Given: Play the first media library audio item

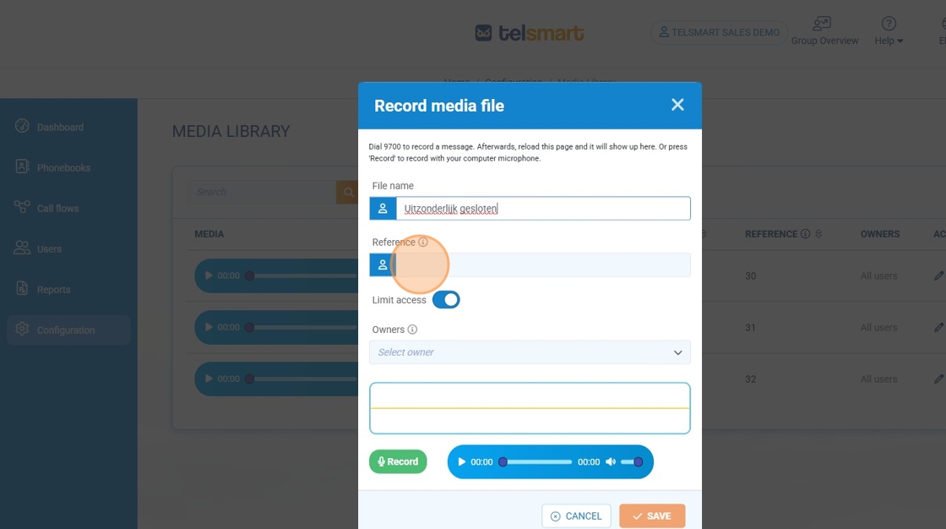Looking at the screenshot, I should (x=208, y=276).
